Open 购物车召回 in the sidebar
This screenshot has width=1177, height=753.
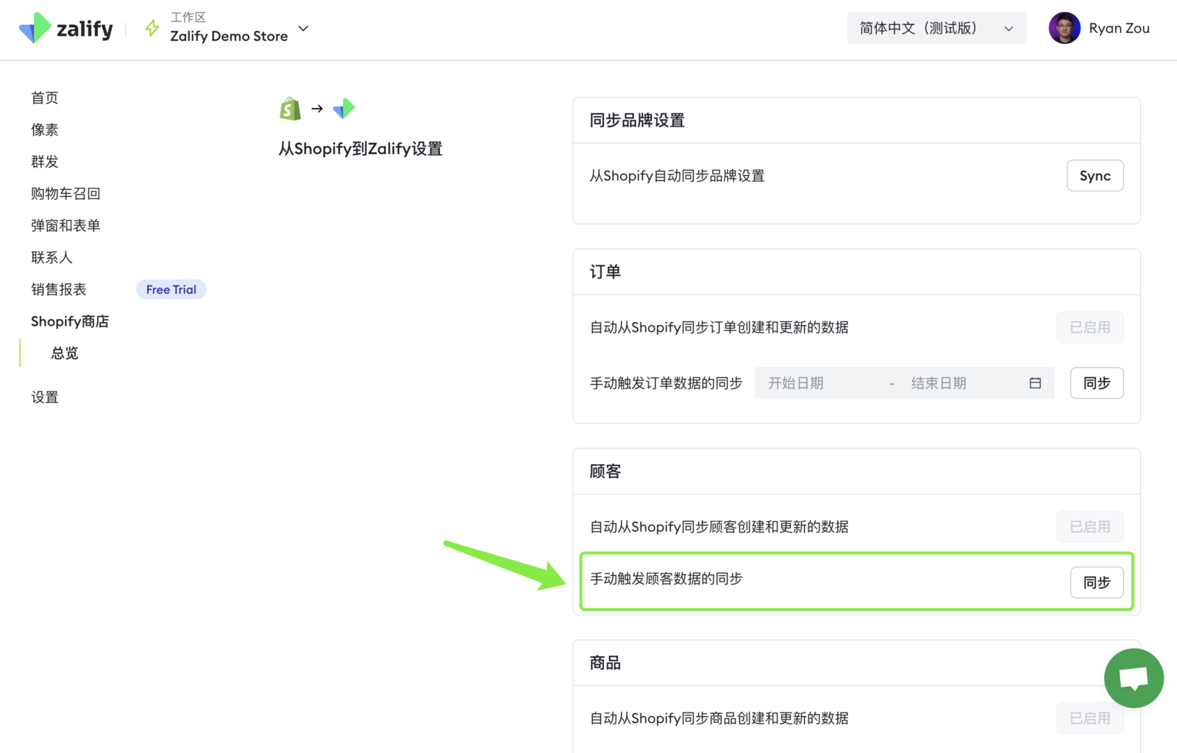(x=65, y=193)
